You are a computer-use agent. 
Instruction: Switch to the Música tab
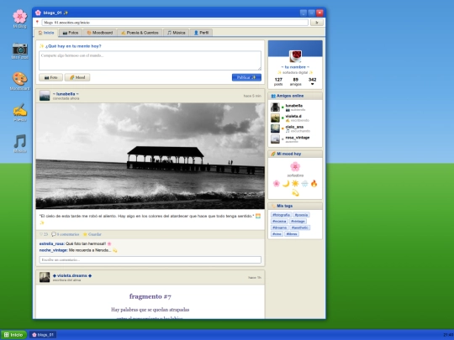tap(176, 33)
